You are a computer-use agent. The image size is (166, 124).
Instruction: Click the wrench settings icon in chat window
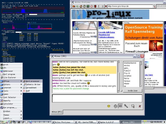(x=126, y=106)
